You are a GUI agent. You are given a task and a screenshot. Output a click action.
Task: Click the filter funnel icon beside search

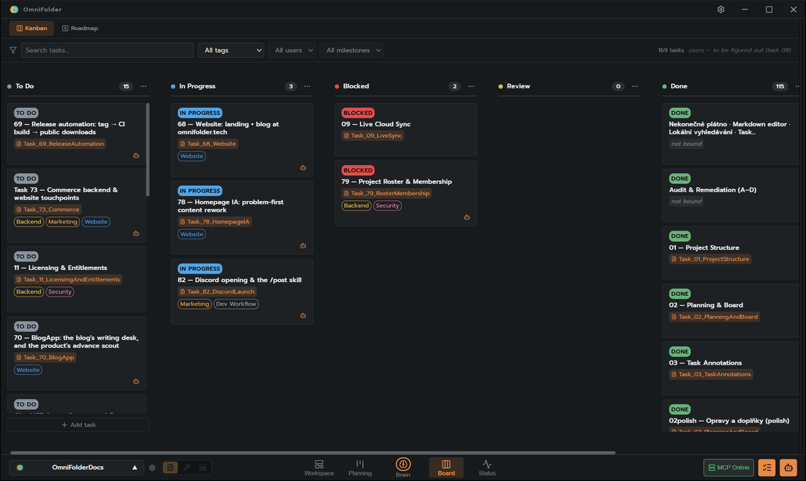pyautogui.click(x=13, y=50)
